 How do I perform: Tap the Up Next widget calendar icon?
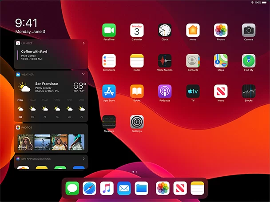pyautogui.click(x=18, y=43)
